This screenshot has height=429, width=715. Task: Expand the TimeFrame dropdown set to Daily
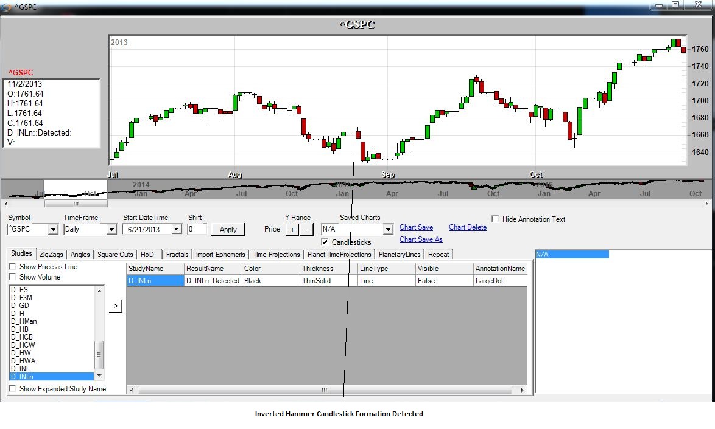point(111,230)
